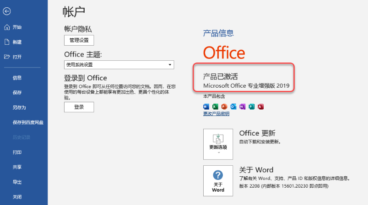Open the 更改产品密钥 link

coord(216,114)
